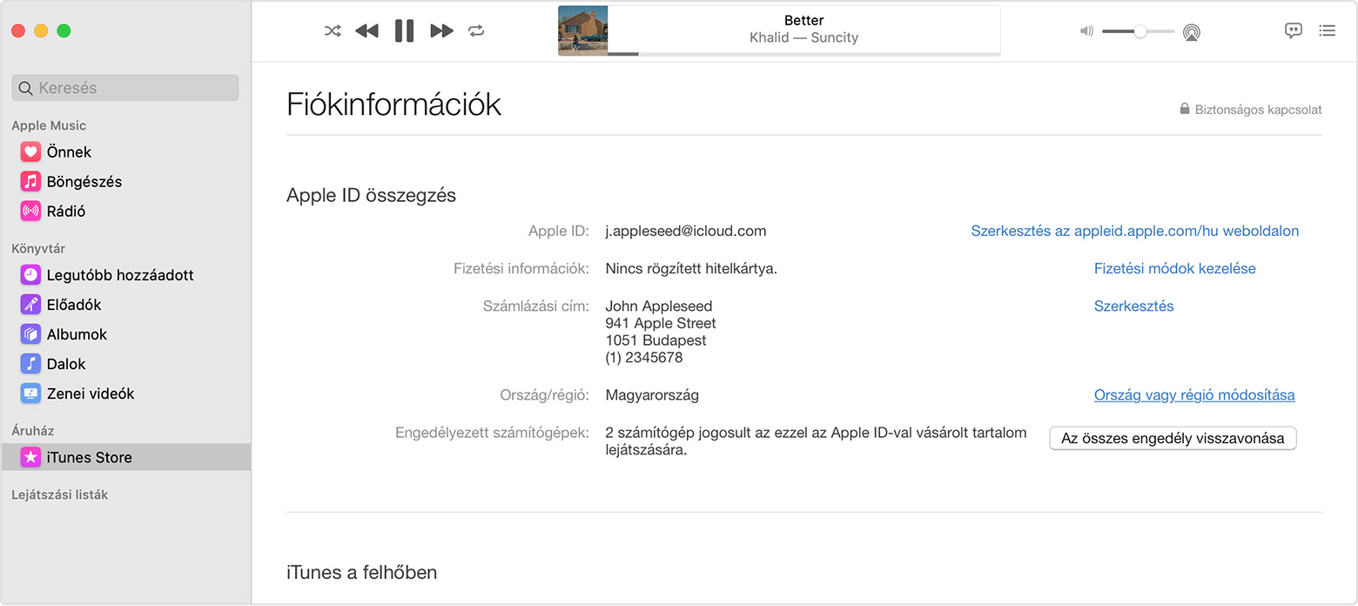The height and width of the screenshot is (606, 1358).
Task: Open the Up Next queue list
Action: tap(1328, 30)
